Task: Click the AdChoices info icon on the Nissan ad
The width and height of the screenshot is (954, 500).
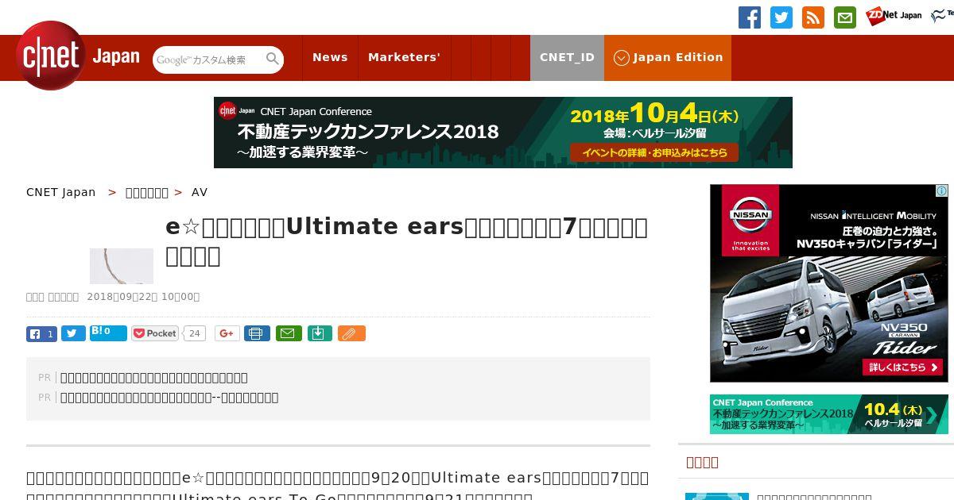Action: click(941, 191)
